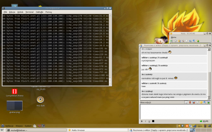Switch to Rozmowa z wiktor taskbar button
This screenshot has height=132, width=212.
click(x=159, y=130)
